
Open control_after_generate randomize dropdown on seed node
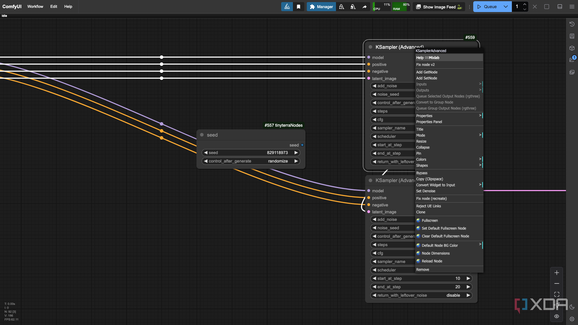coord(251,161)
